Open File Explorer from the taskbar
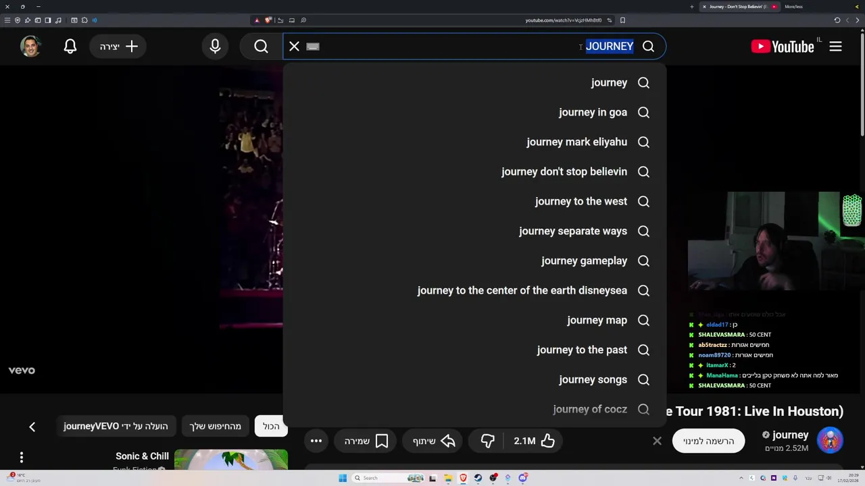 point(448,478)
